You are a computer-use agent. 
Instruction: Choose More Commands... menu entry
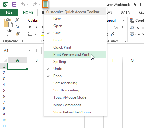(75, 105)
